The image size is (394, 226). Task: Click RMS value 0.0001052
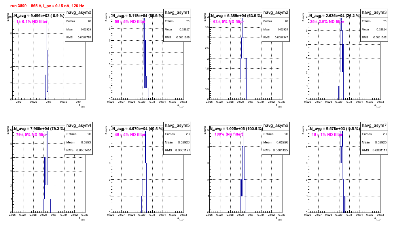[380, 38]
